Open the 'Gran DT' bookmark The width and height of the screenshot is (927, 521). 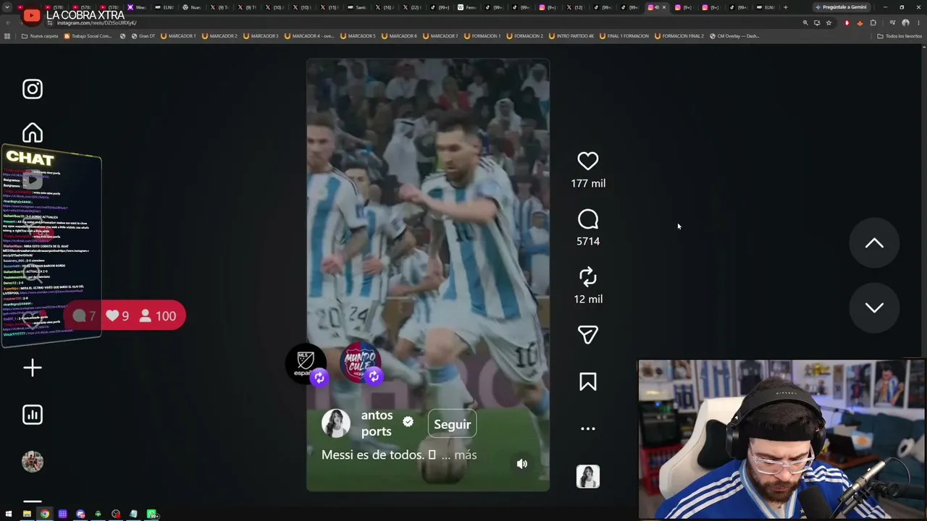tap(143, 36)
